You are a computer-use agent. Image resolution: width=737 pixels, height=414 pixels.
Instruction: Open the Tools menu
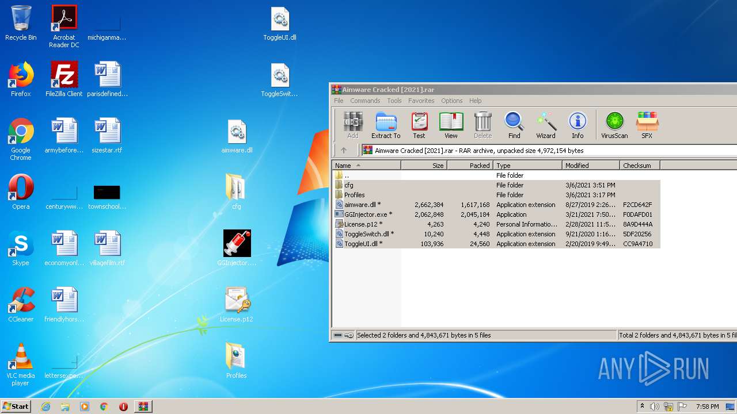point(394,101)
